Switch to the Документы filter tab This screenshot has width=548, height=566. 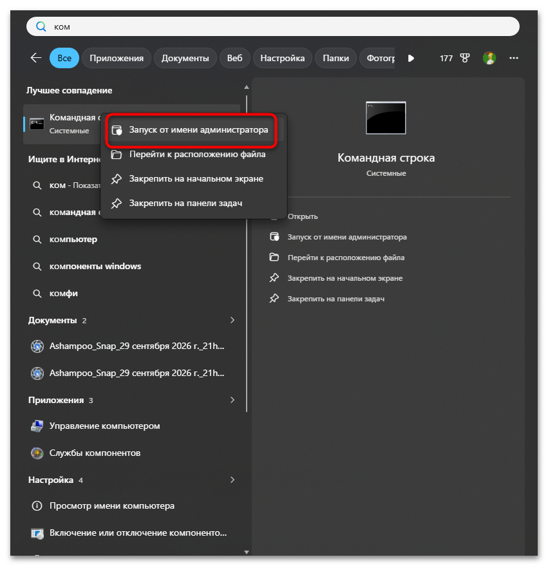click(x=185, y=58)
